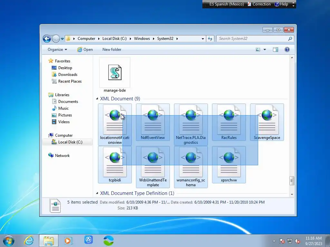Launch Internet Explorer from the taskbar

point(29,241)
